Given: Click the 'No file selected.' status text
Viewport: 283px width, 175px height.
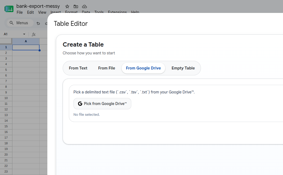Looking at the screenshot, I should pos(86,114).
